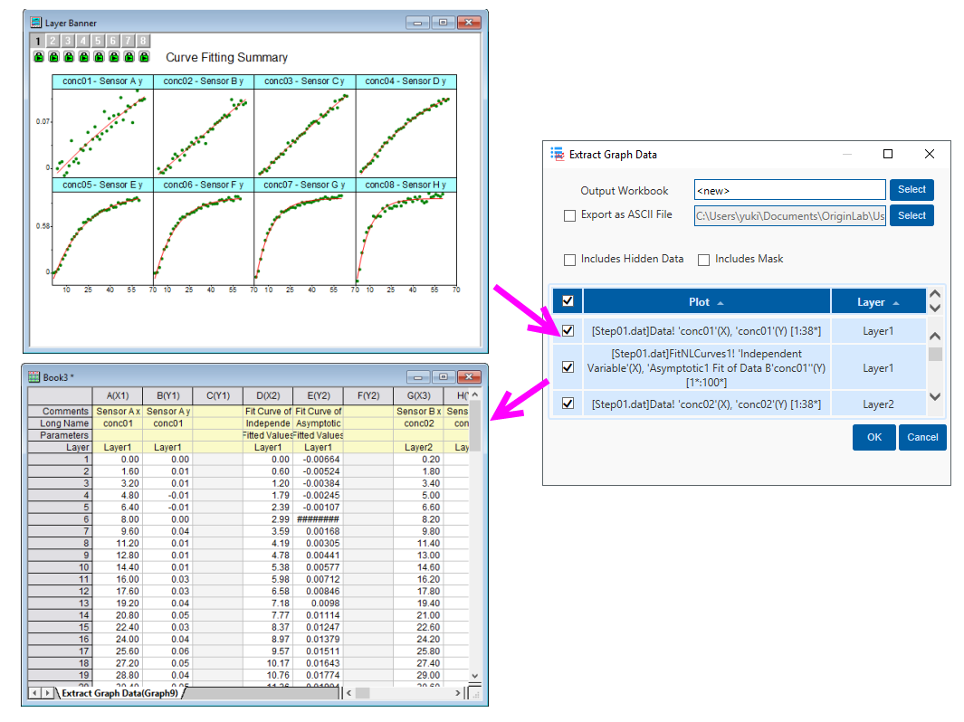Select layer button 6 in the Layer Banner

pos(114,41)
